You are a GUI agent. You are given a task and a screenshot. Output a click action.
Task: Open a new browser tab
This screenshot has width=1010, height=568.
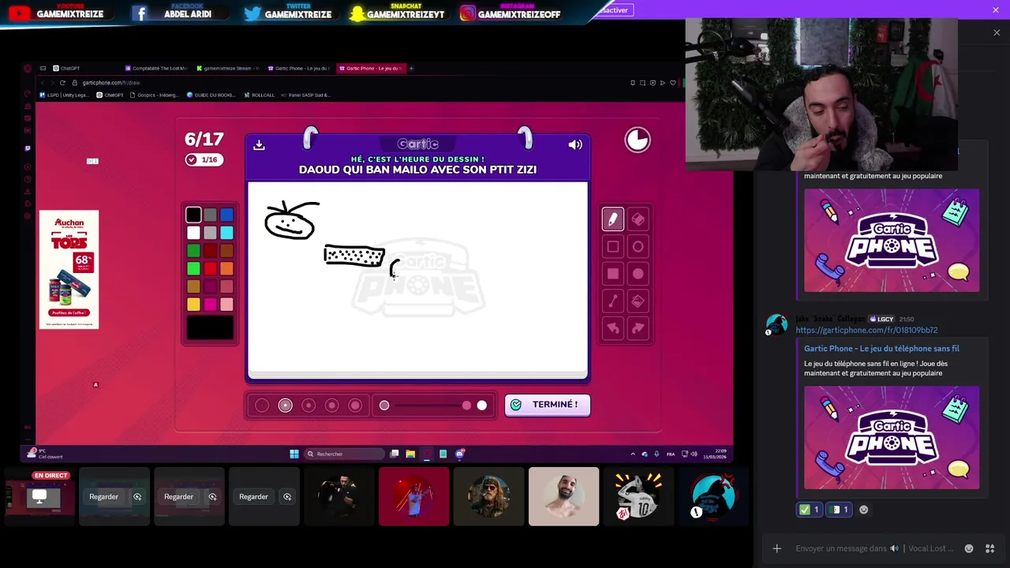[411, 68]
